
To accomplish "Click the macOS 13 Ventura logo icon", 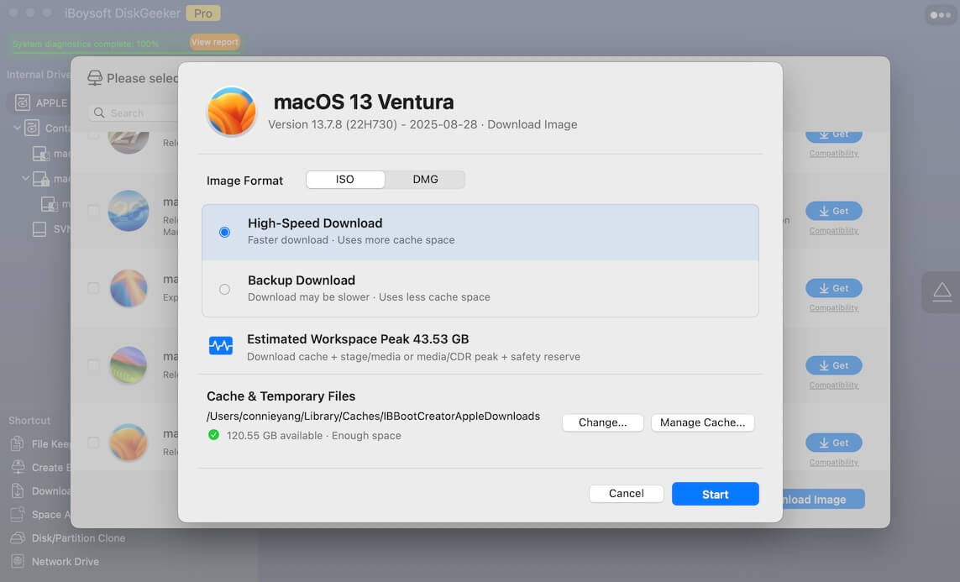I will tap(232, 112).
